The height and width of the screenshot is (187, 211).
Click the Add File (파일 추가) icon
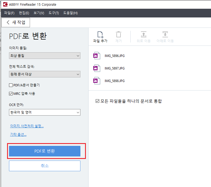click(x=100, y=35)
